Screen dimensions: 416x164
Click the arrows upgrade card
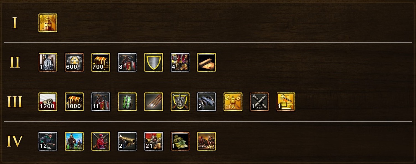[154, 102]
